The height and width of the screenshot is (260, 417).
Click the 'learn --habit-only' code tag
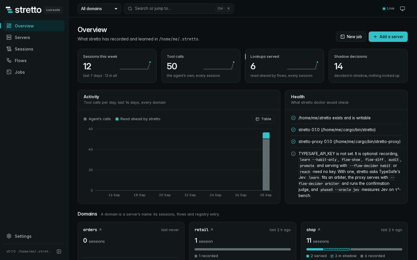(x=318, y=160)
